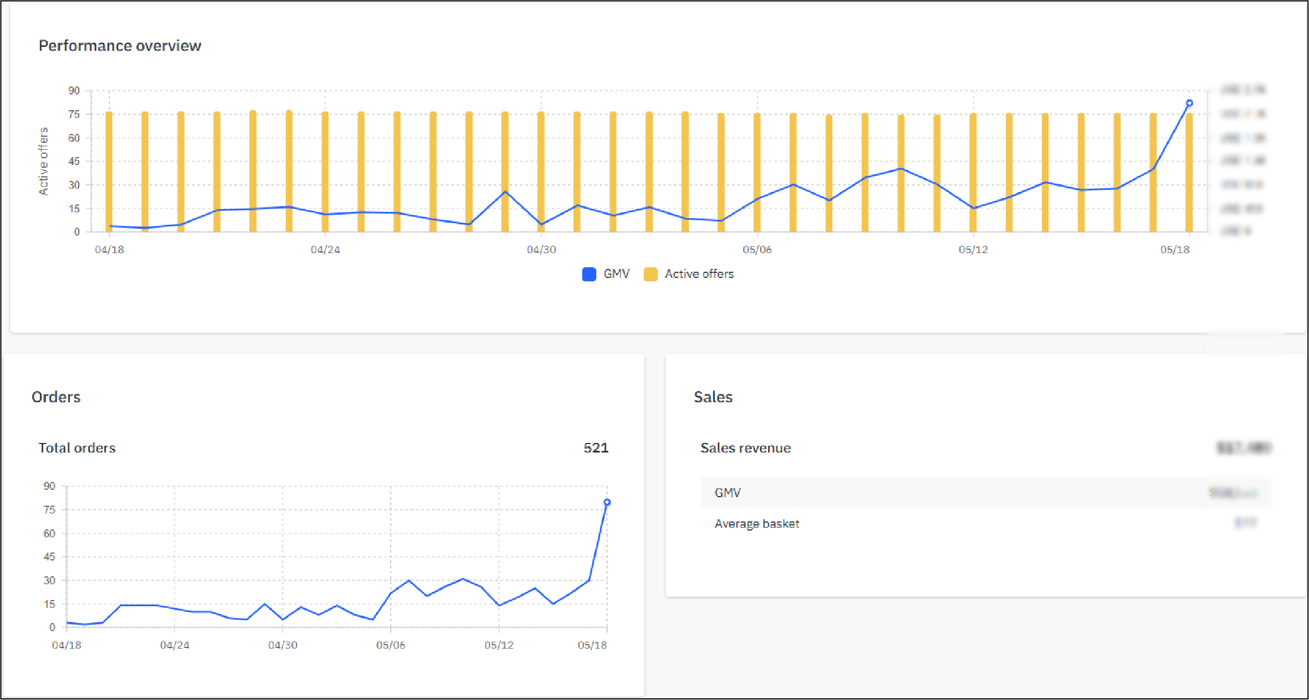Open the Performance overview panel title
Image resolution: width=1309 pixels, height=700 pixels.
pos(120,45)
